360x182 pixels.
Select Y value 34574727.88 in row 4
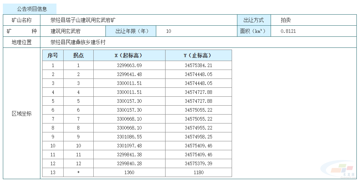tap(199, 92)
